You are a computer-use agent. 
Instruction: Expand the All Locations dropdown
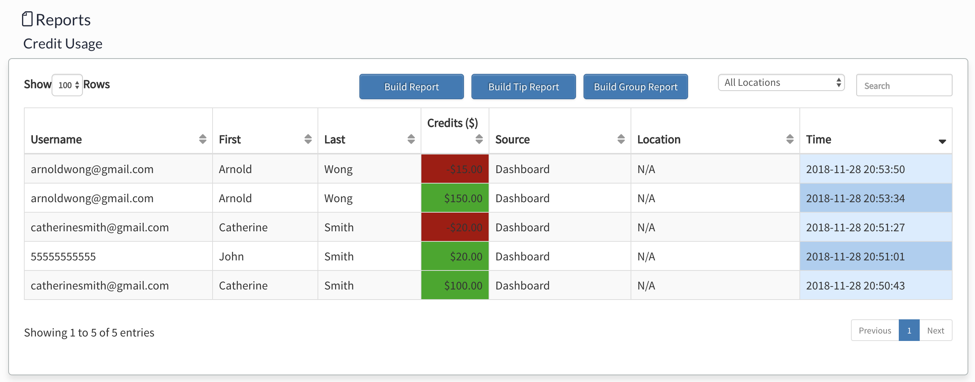[x=781, y=83]
